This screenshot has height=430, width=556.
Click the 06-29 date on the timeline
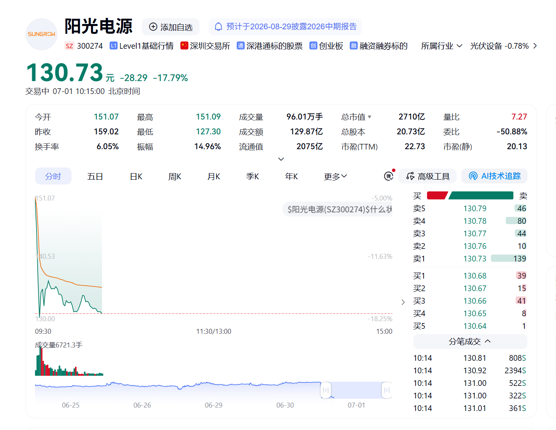213,405
